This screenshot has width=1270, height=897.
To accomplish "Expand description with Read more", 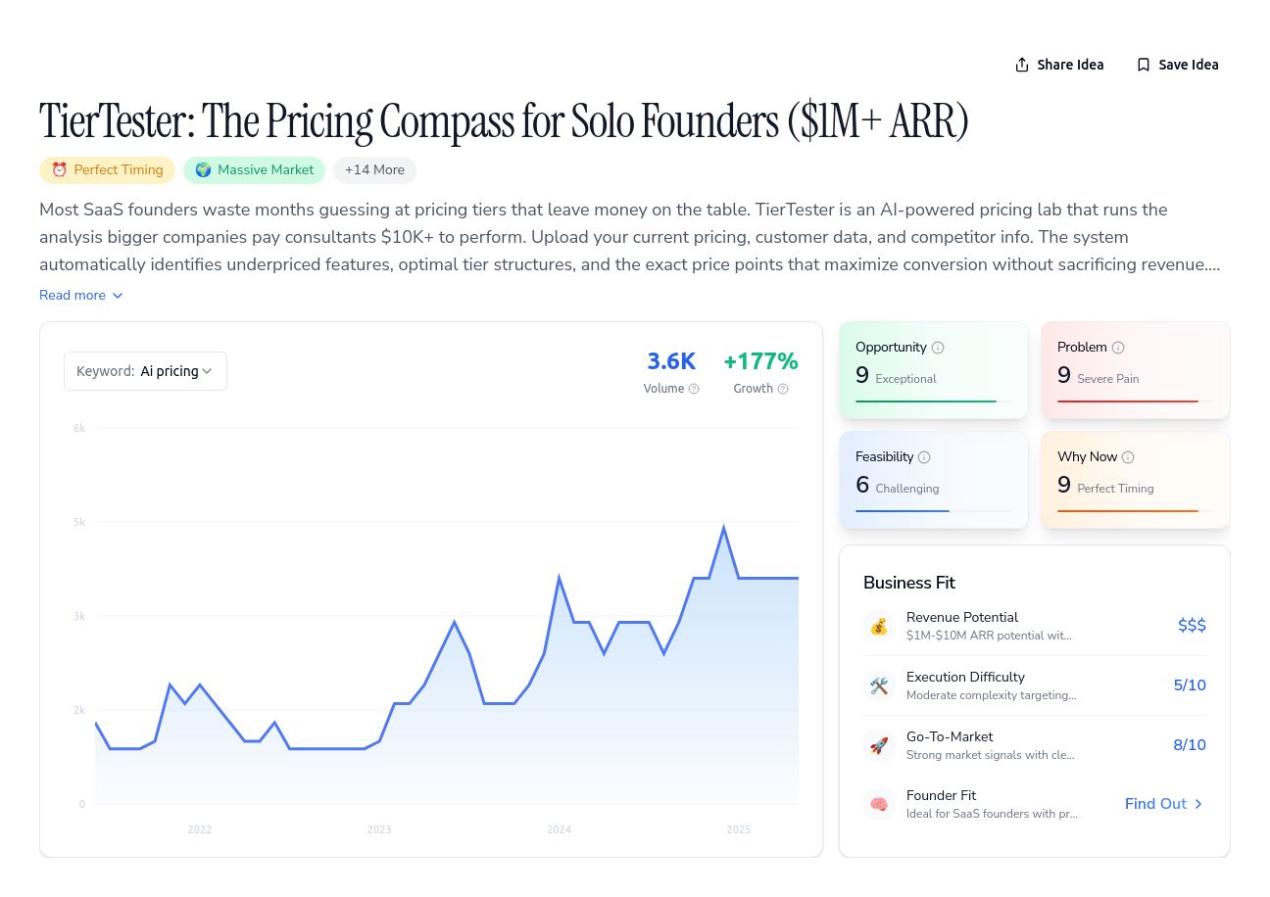I will click(81, 295).
